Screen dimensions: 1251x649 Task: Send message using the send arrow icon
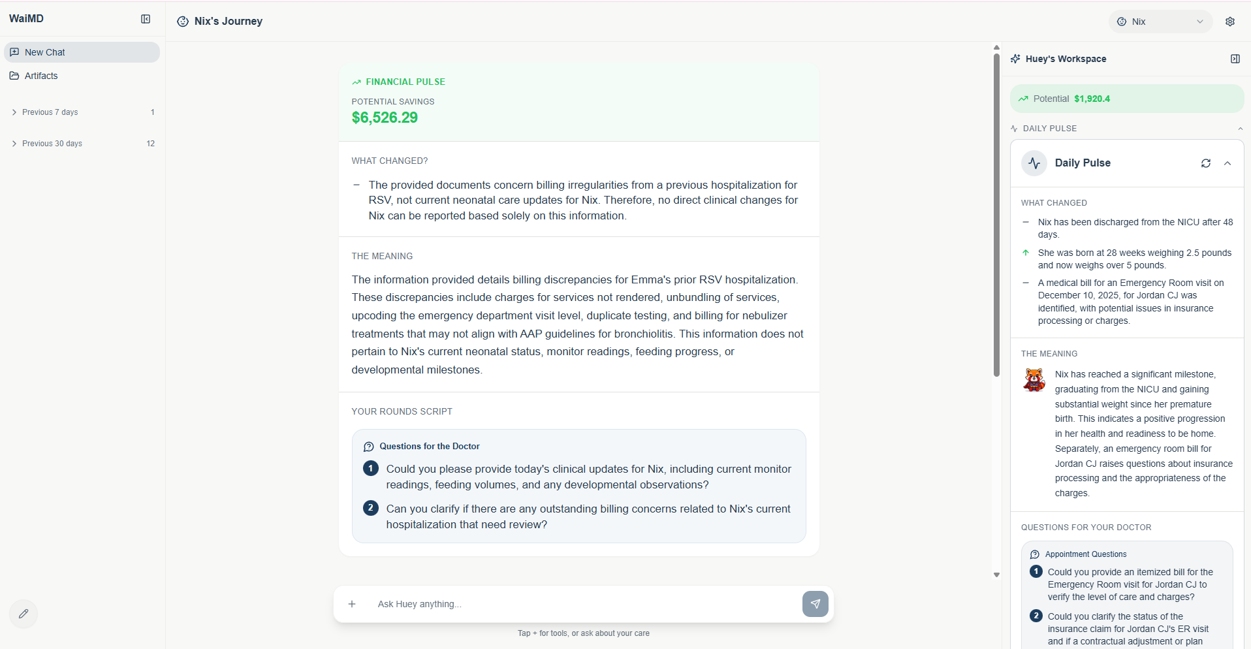pos(815,604)
